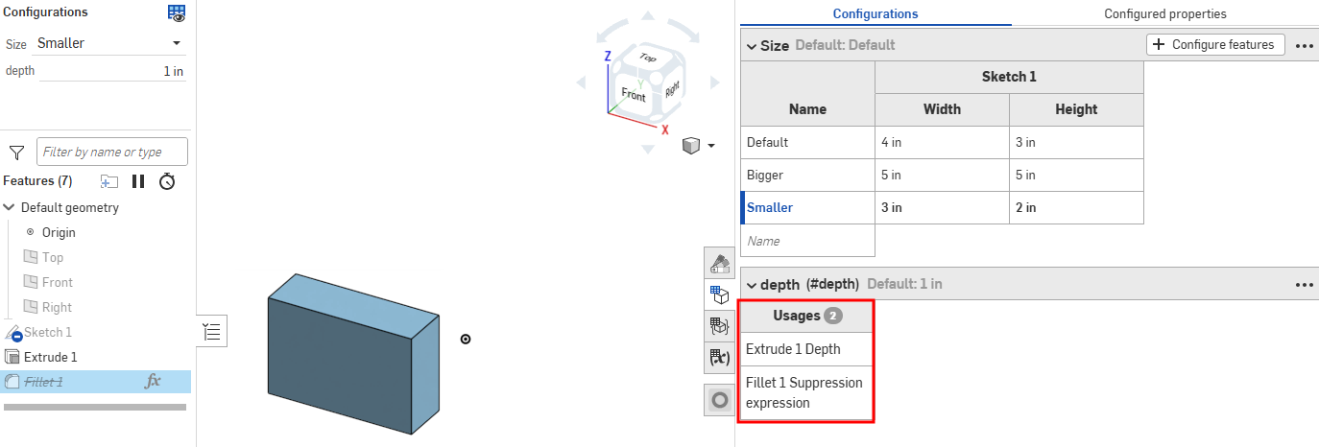This screenshot has width=1319, height=447.
Task: Open the Size configuration dropdown
Action: click(177, 43)
